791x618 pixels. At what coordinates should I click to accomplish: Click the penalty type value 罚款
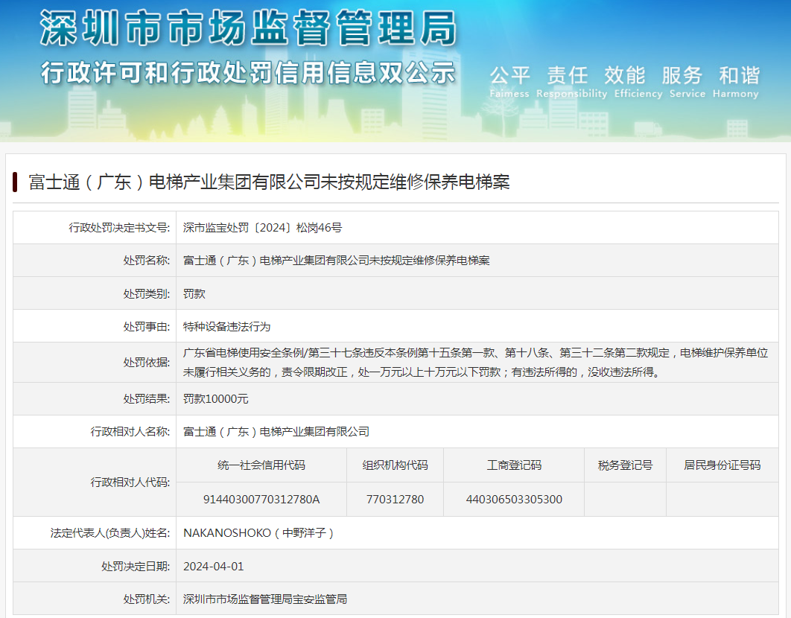(x=194, y=293)
